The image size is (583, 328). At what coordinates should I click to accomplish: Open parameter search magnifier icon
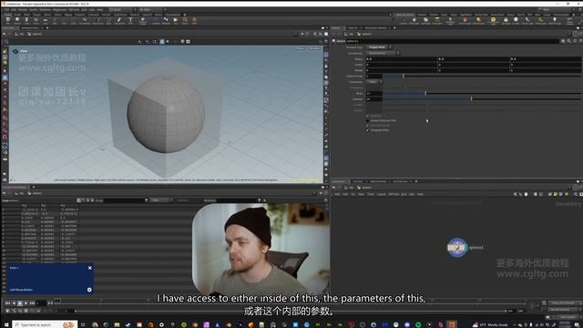[x=568, y=41]
